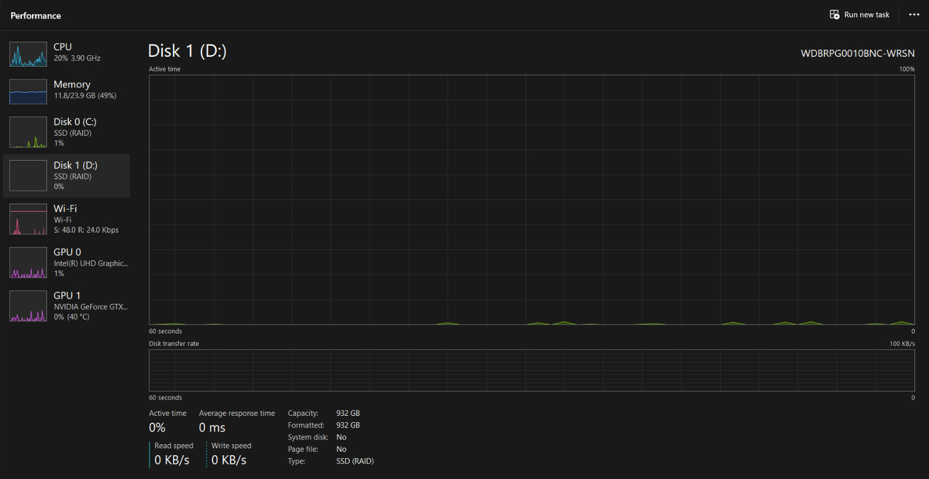The width and height of the screenshot is (929, 479).
Task: Click inside the Disk transfer rate graph
Action: 532,370
